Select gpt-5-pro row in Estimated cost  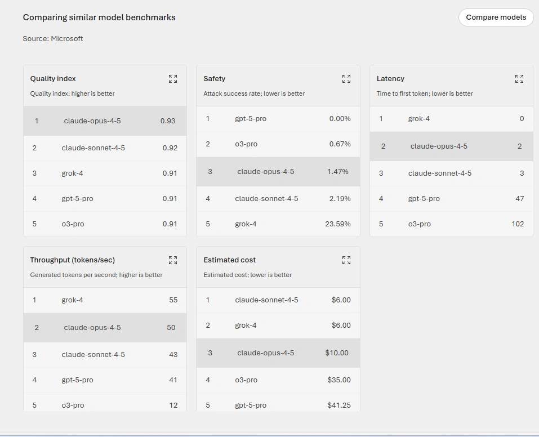[278, 402]
